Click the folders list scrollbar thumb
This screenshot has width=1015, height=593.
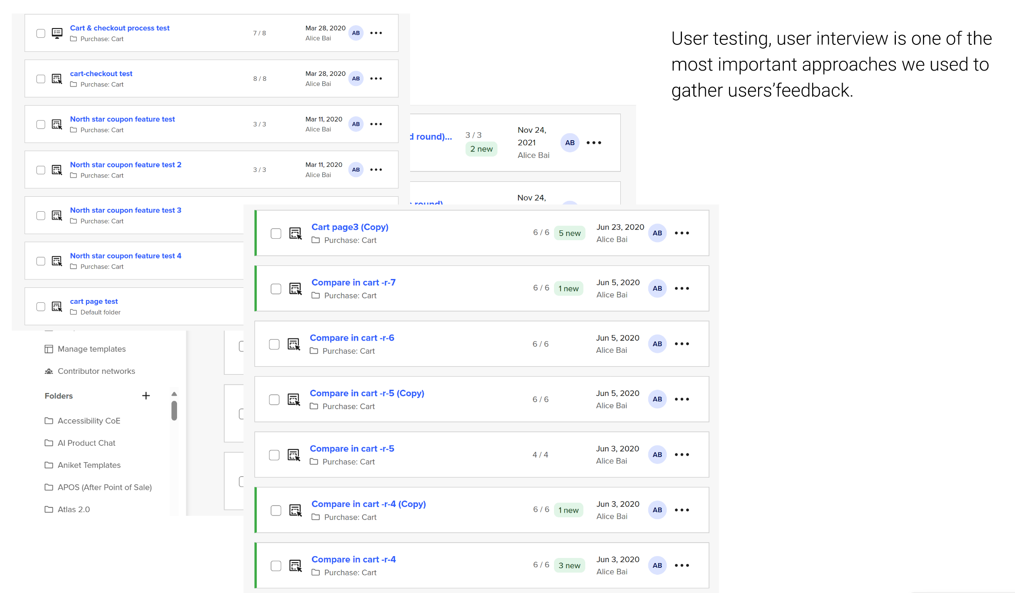[174, 411]
